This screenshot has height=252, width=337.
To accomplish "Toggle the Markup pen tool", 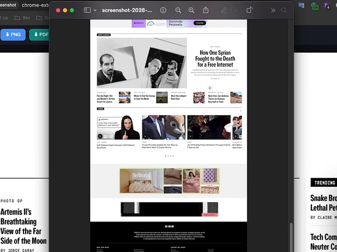I will coord(224,10).
